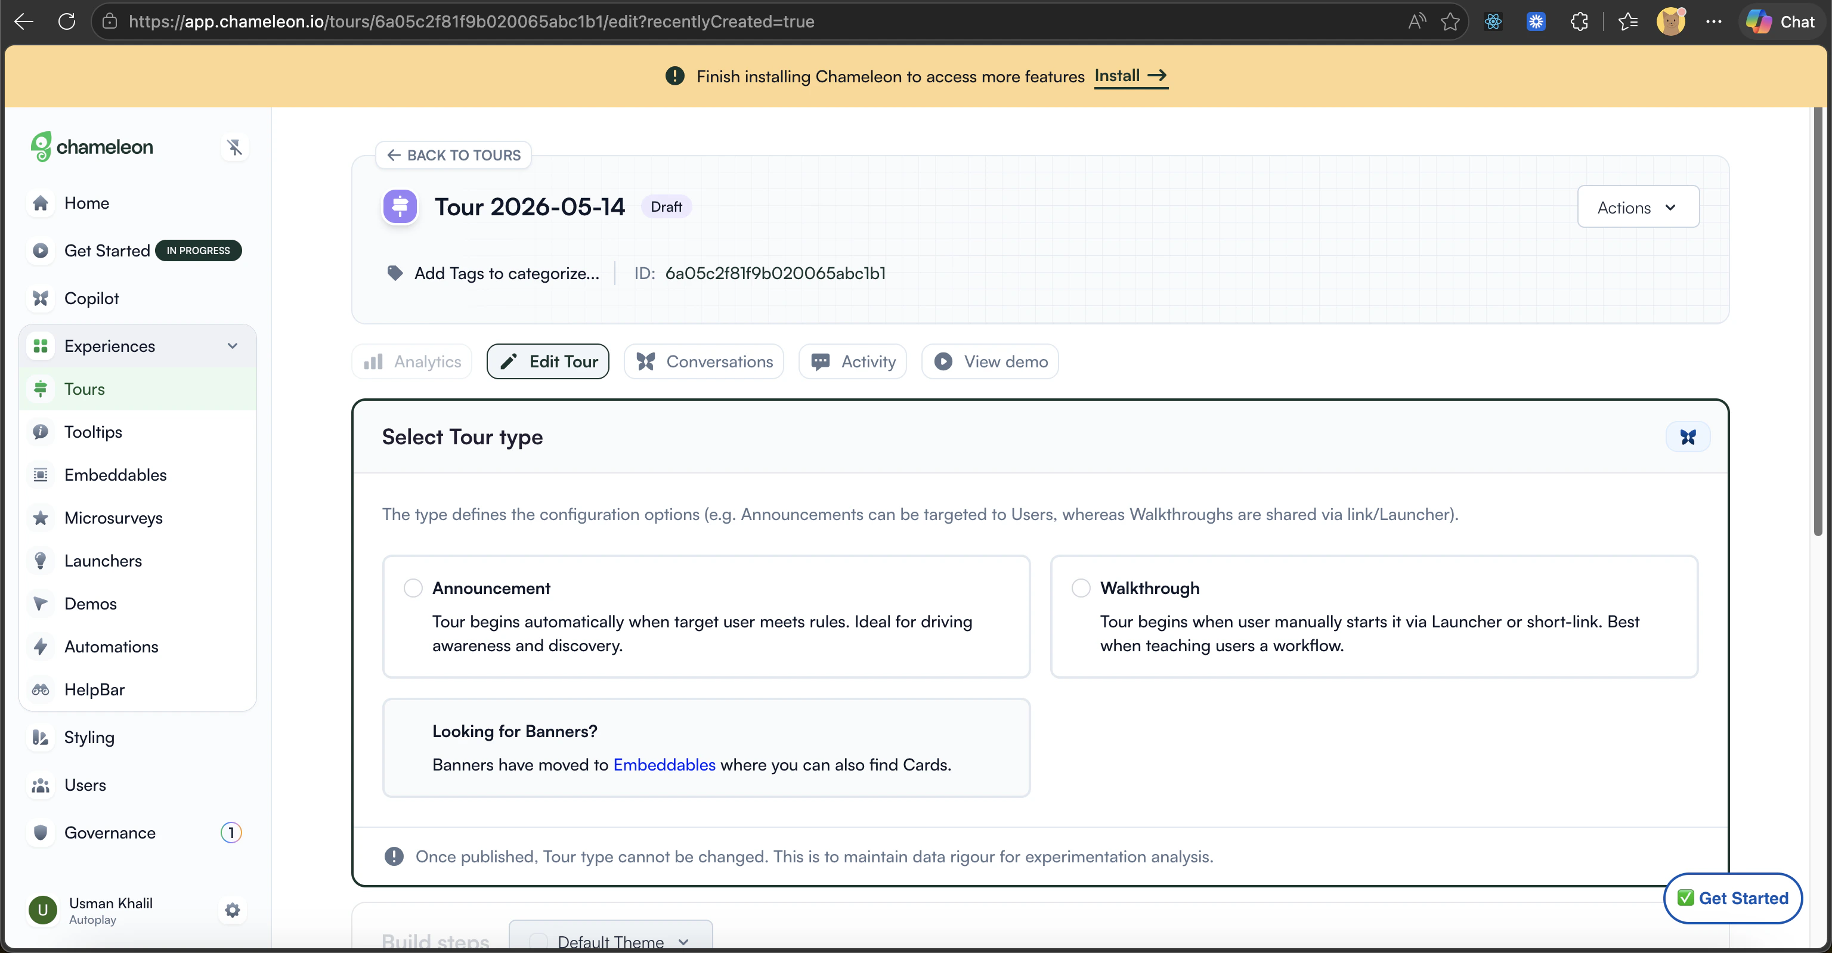Click the browser profile avatar
Viewport: 1832px width, 953px height.
pyautogui.click(x=1670, y=21)
